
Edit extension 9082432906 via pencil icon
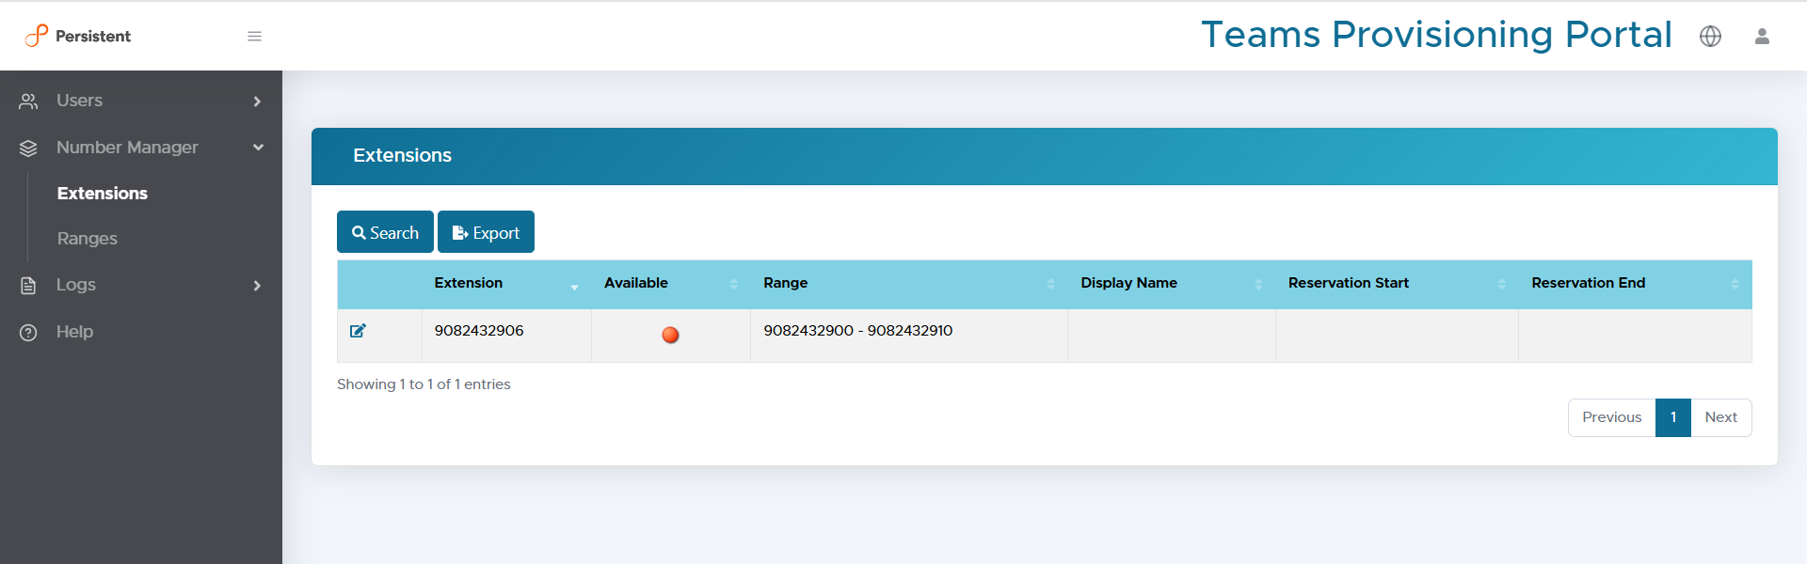click(x=358, y=331)
